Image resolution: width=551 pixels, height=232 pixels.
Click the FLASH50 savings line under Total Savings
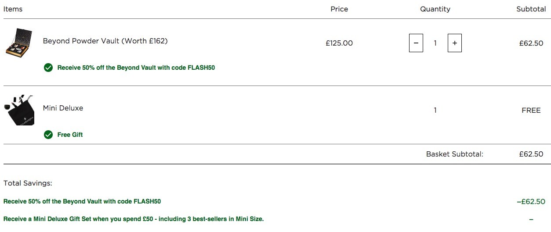click(x=82, y=201)
